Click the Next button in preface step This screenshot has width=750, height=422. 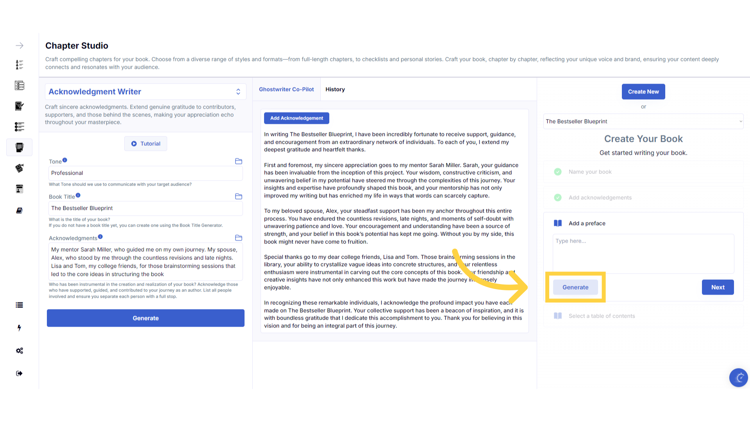[718, 287]
